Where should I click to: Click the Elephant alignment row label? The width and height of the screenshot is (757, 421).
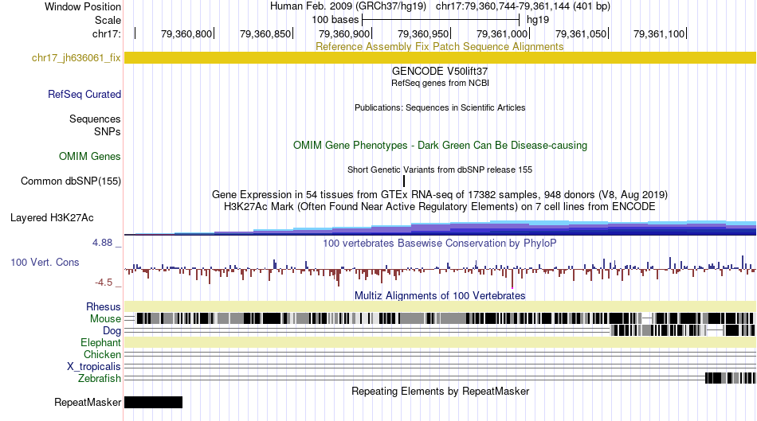100,342
